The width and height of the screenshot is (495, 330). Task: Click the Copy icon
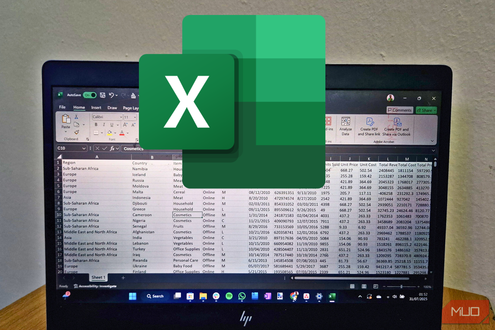tap(76, 124)
